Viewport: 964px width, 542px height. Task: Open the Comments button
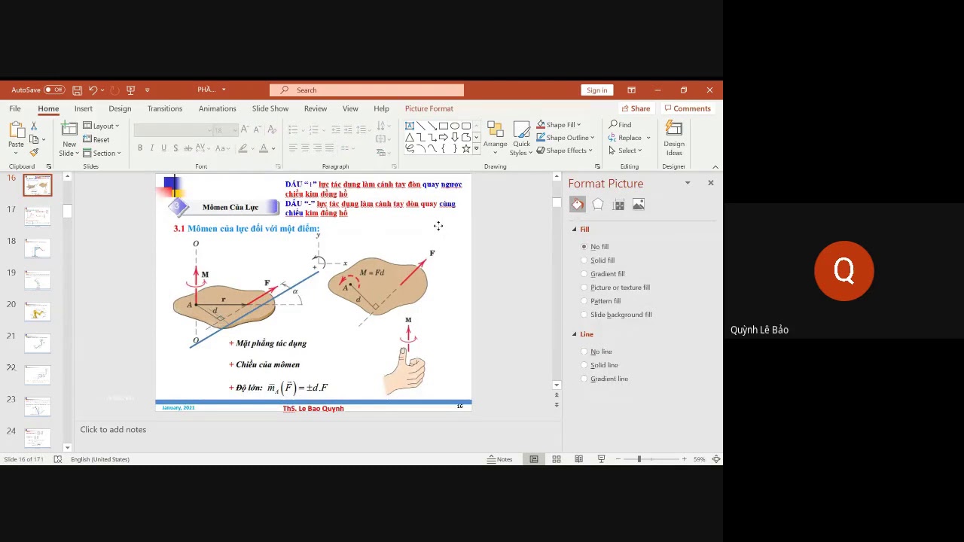(688, 108)
